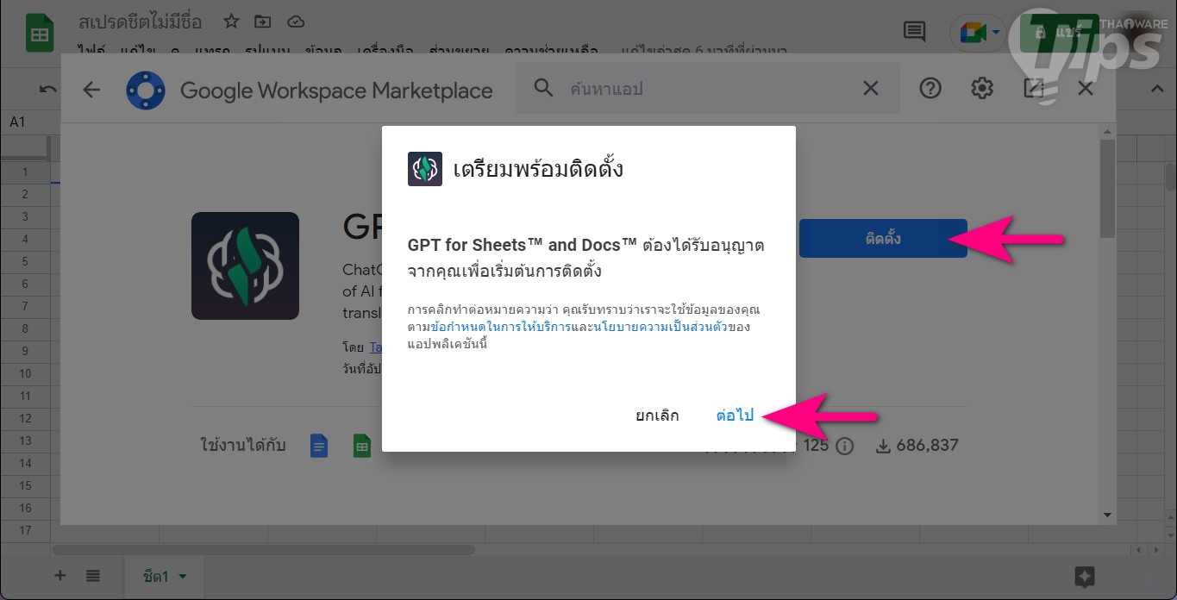This screenshot has height=600, width=1177.
Task: Open Marketplace help question-mark icon
Action: pos(930,88)
